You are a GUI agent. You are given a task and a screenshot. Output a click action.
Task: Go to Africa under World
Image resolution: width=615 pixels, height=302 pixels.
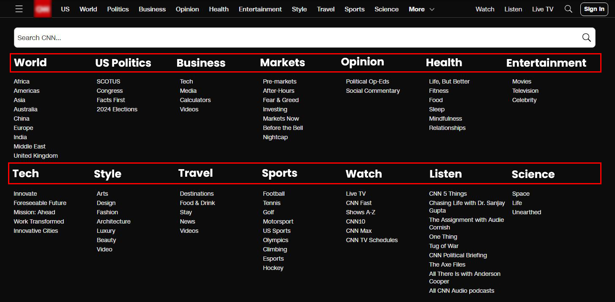22,81
